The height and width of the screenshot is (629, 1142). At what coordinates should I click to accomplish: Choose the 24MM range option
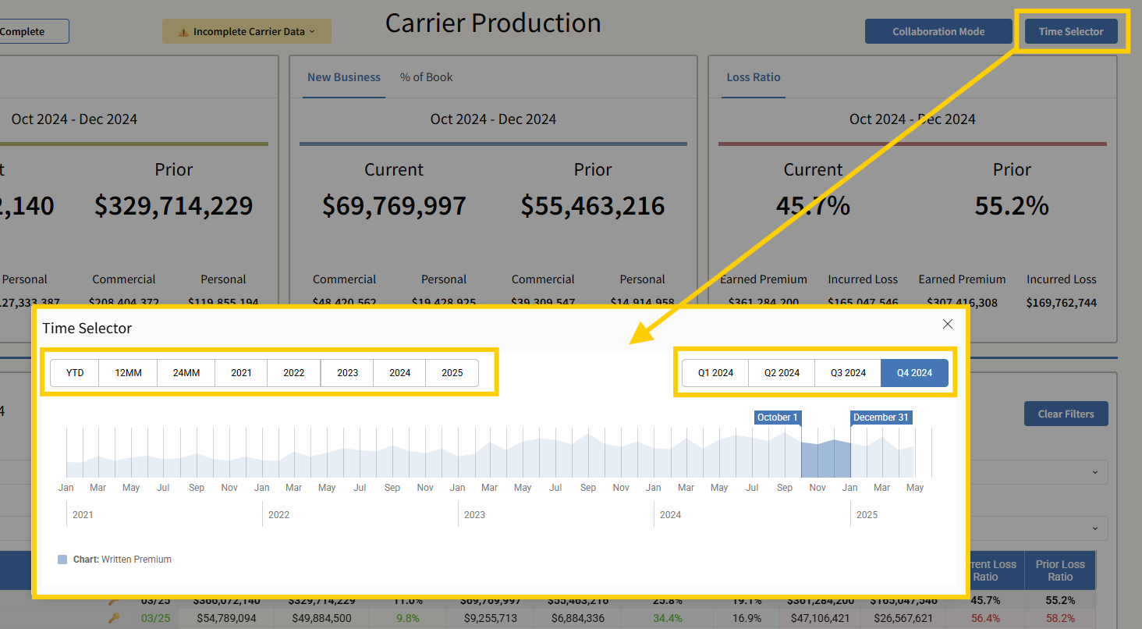coord(186,373)
